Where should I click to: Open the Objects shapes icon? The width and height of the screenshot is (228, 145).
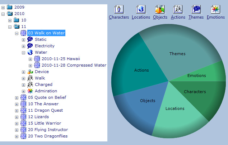[160, 9]
